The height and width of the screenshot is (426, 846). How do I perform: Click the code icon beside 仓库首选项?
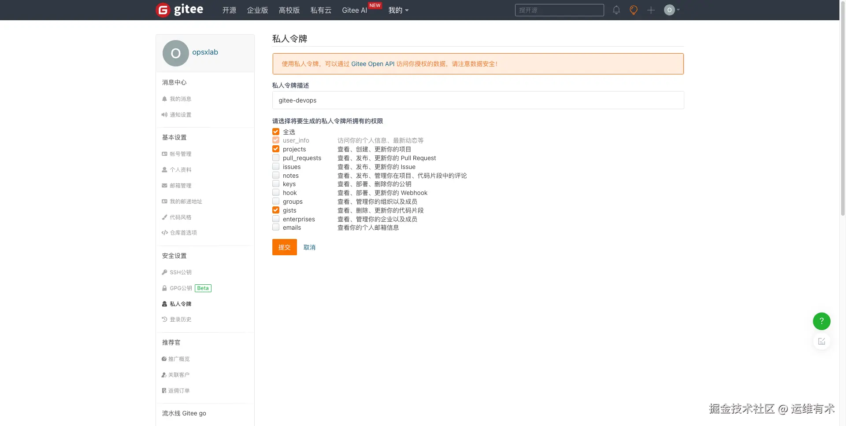click(164, 233)
